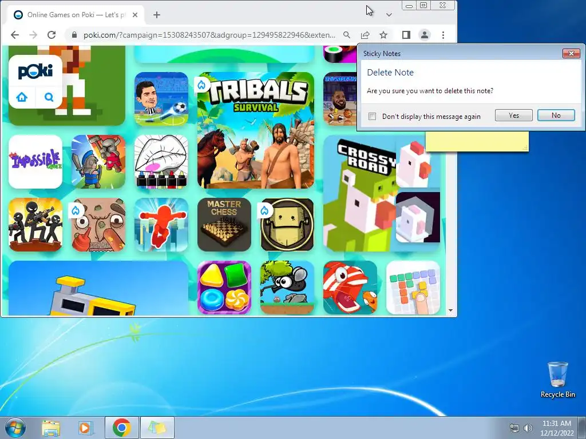The image size is (586, 439).
Task: Open the black sheep game tile
Action: (x=287, y=288)
